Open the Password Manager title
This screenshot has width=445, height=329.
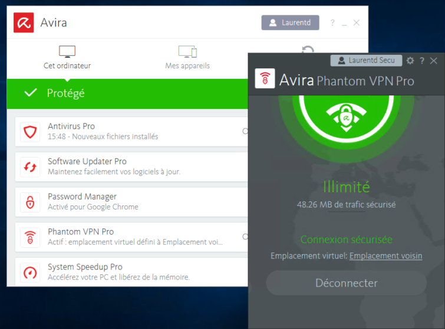point(83,197)
